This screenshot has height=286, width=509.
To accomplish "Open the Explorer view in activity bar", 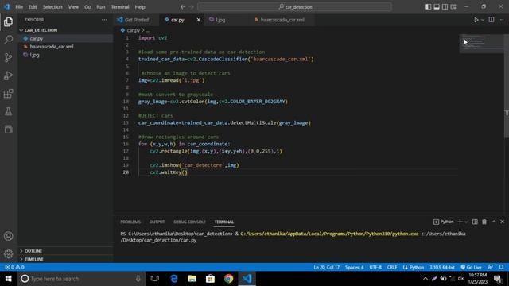I will [9, 22].
